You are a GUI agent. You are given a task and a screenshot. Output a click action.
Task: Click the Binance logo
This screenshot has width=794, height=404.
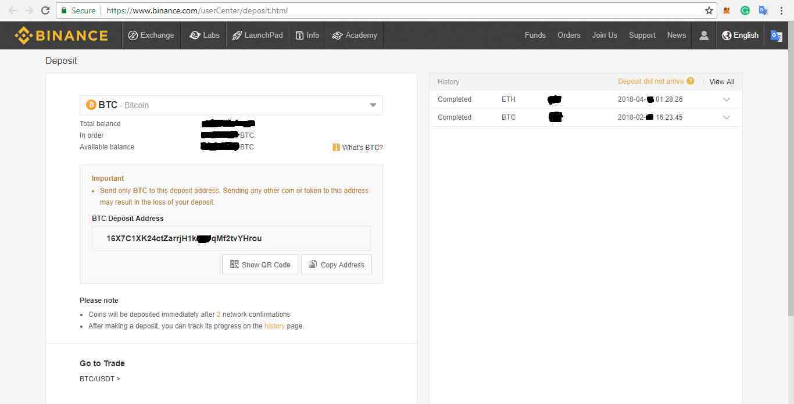(x=61, y=35)
